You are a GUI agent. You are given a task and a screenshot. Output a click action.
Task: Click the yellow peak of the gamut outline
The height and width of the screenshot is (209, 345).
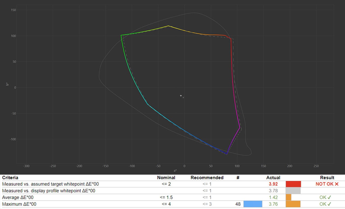(168, 26)
